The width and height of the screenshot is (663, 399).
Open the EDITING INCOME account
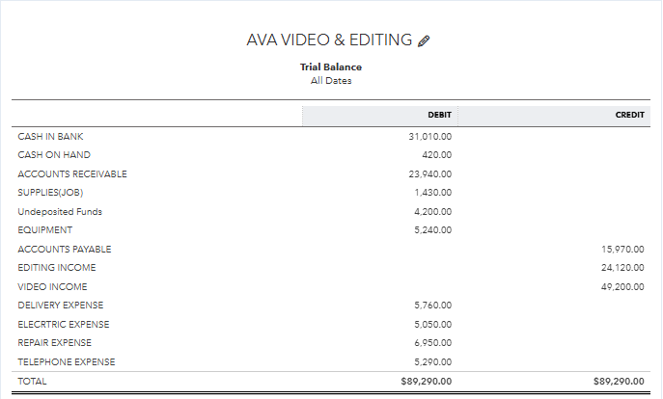(x=57, y=268)
